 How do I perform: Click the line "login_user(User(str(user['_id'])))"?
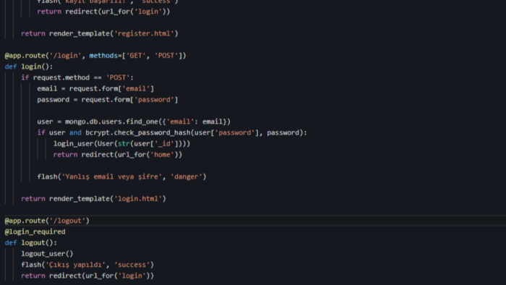[121, 144]
